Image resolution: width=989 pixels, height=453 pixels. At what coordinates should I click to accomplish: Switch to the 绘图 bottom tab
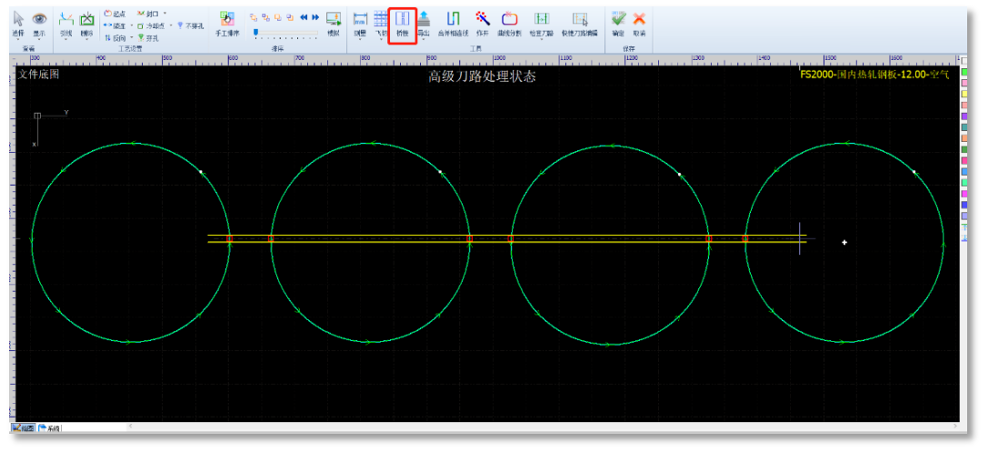(x=24, y=428)
